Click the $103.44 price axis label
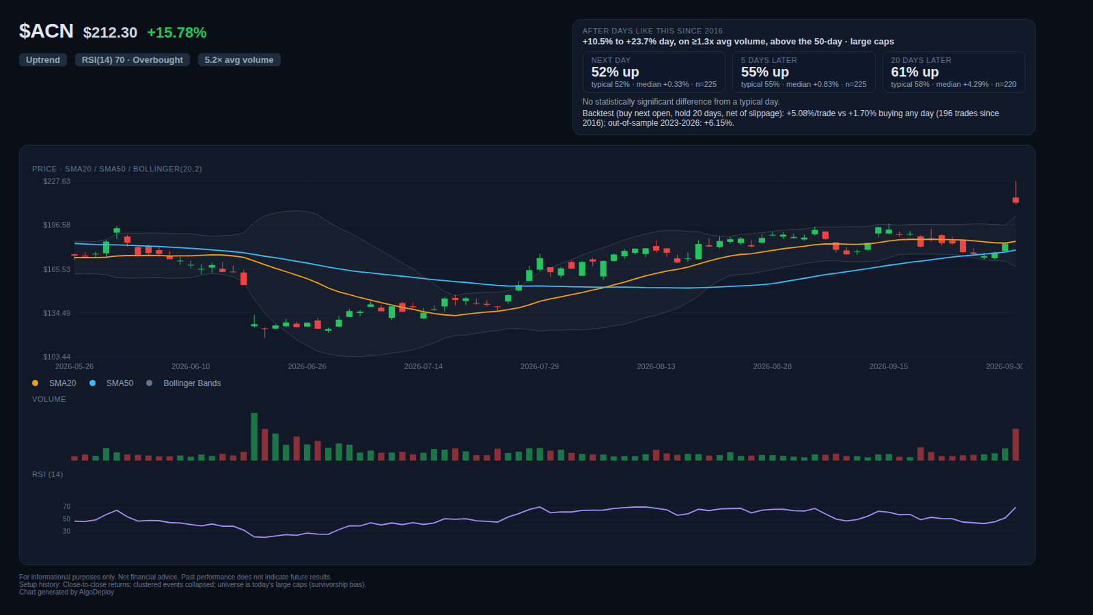This screenshot has width=1093, height=615. [x=57, y=357]
